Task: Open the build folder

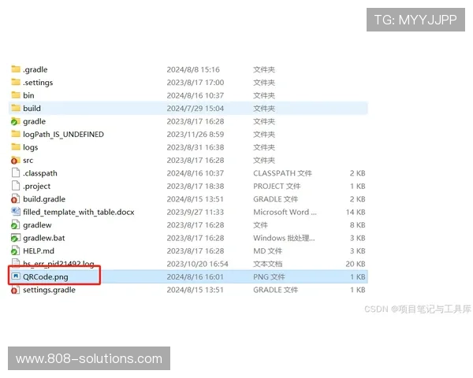Action: click(32, 108)
